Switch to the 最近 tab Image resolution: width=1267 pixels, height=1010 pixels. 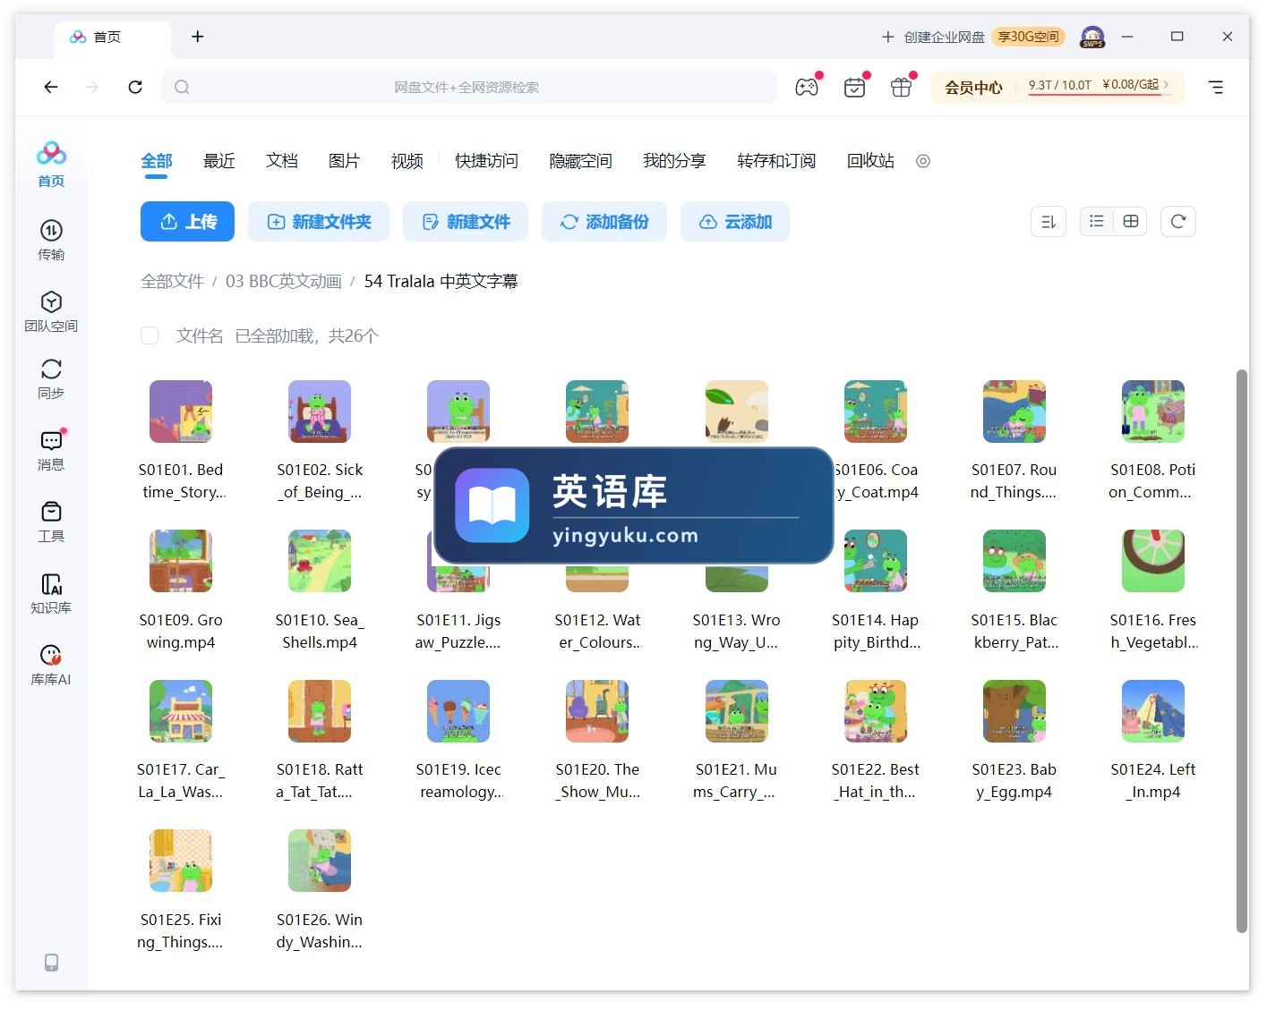click(219, 161)
